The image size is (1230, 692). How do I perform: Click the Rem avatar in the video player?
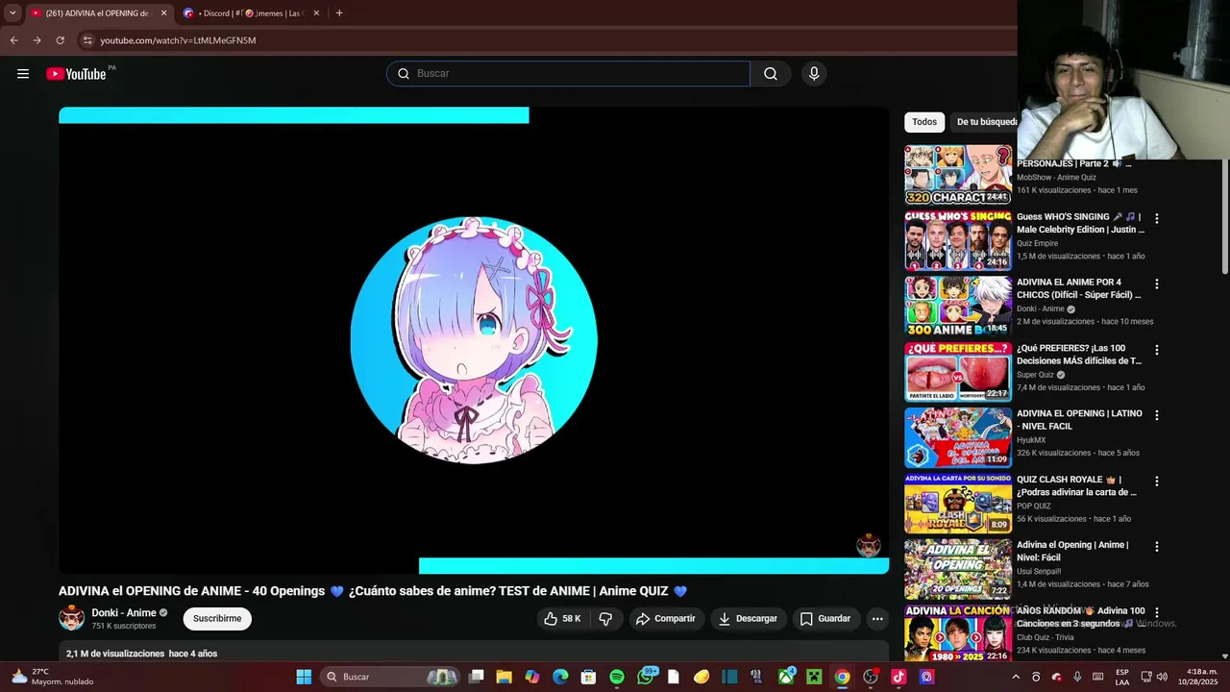point(474,340)
